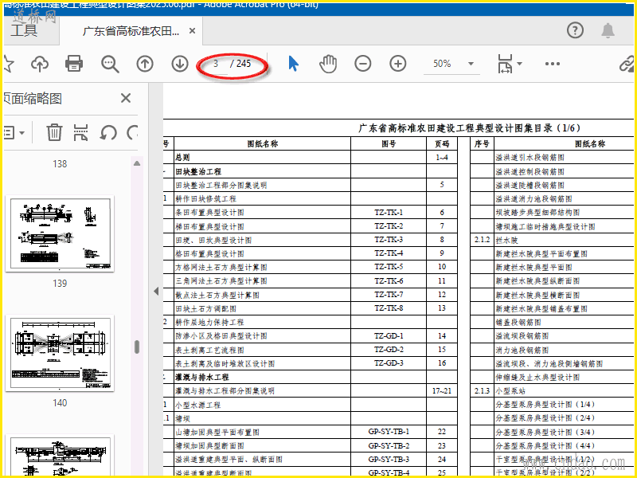Zoom in with the plus button
This screenshot has width=637, height=478.
(397, 64)
